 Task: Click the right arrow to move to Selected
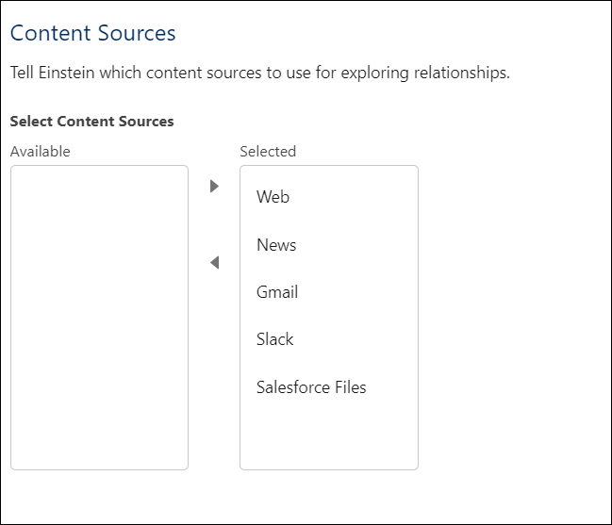tap(214, 186)
